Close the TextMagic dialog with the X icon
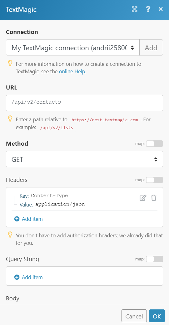The height and width of the screenshot is (325, 169). (161, 9)
